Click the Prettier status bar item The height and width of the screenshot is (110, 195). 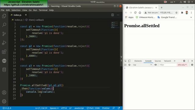pyautogui.click(x=106, y=108)
